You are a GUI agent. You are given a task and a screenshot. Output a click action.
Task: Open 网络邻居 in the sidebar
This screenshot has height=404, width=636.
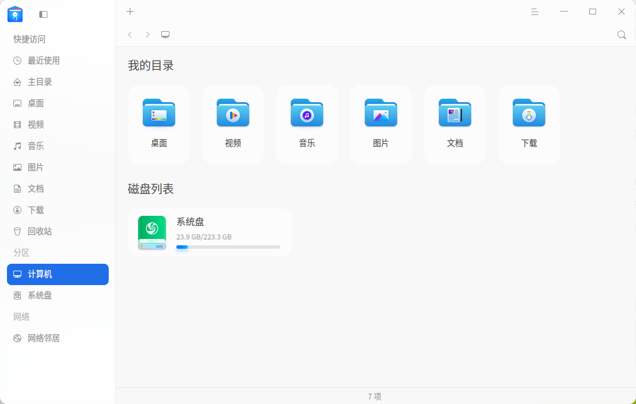click(58, 338)
